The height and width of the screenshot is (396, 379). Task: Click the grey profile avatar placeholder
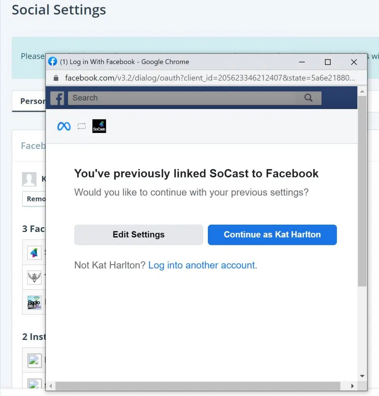pyautogui.click(x=29, y=179)
